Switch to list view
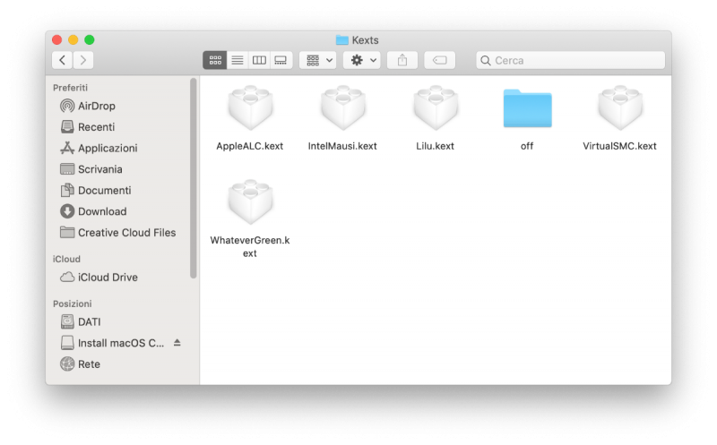This screenshot has width=717, height=445. click(238, 60)
